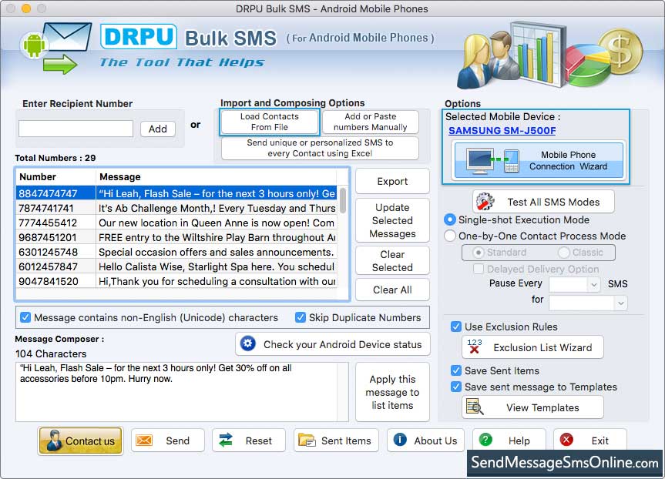Uncheck Save Sent Items
Image resolution: width=665 pixels, height=479 pixels.
pyautogui.click(x=456, y=370)
